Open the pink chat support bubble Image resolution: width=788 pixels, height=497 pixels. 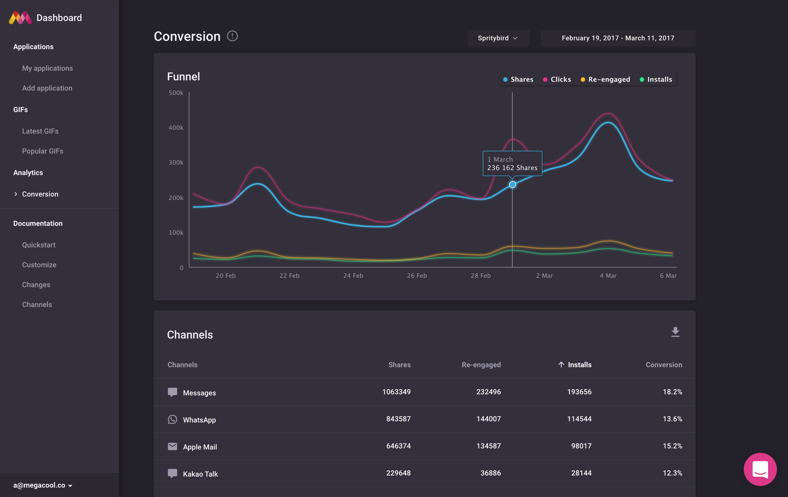point(760,469)
